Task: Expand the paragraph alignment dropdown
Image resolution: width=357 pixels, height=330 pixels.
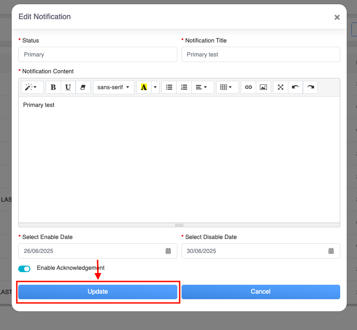Action: click(202, 87)
